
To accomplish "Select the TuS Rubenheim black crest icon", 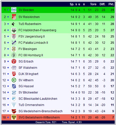I will coord(13,24).
